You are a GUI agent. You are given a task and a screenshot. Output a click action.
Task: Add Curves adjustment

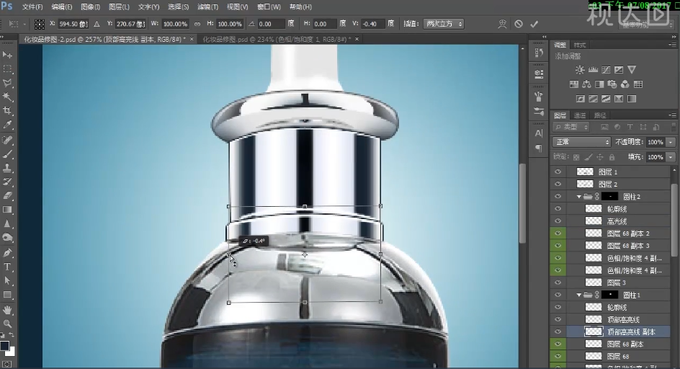[x=606, y=69]
